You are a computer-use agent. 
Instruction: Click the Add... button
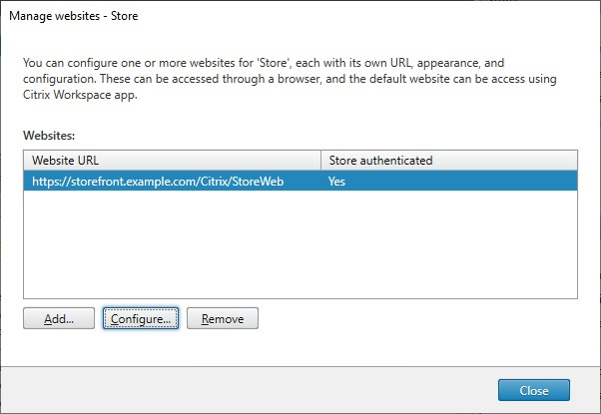(59, 318)
